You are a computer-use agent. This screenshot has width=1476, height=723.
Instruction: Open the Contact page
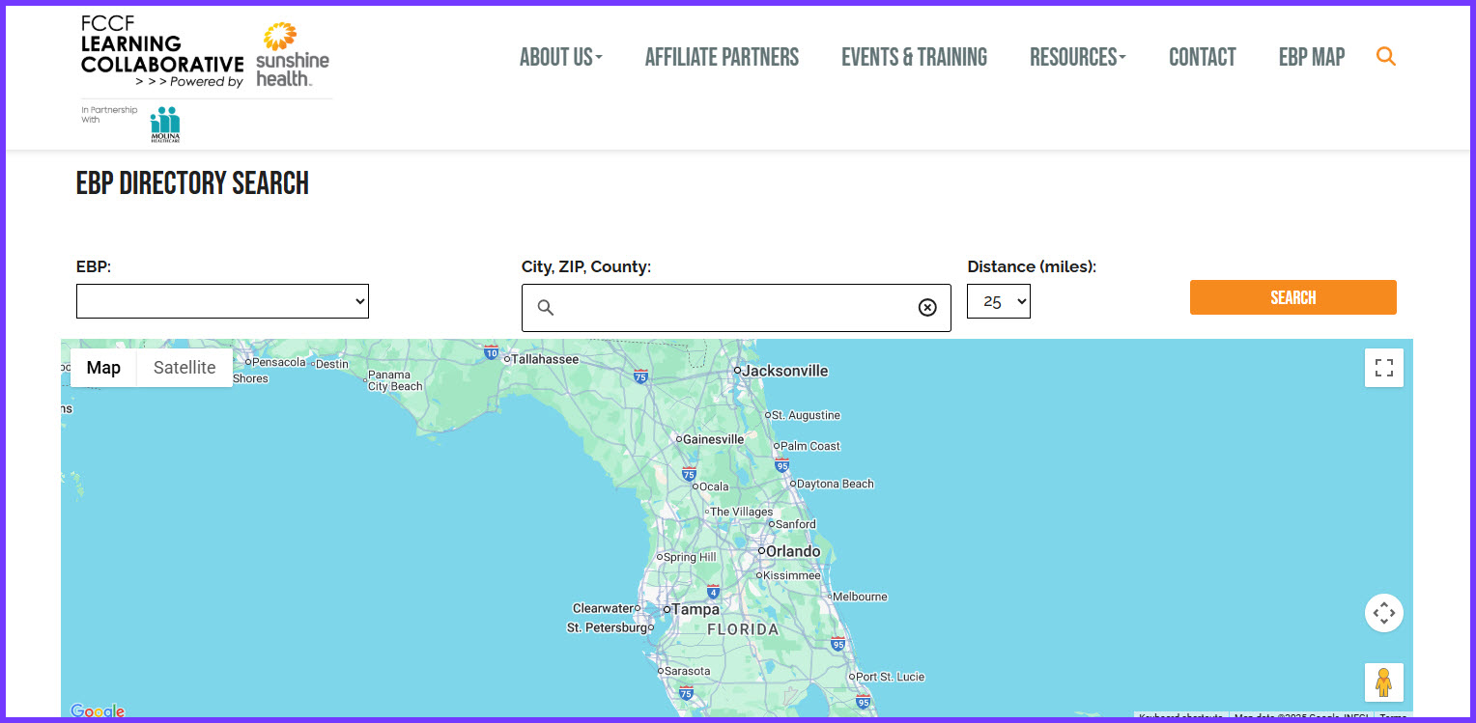pyautogui.click(x=1203, y=58)
